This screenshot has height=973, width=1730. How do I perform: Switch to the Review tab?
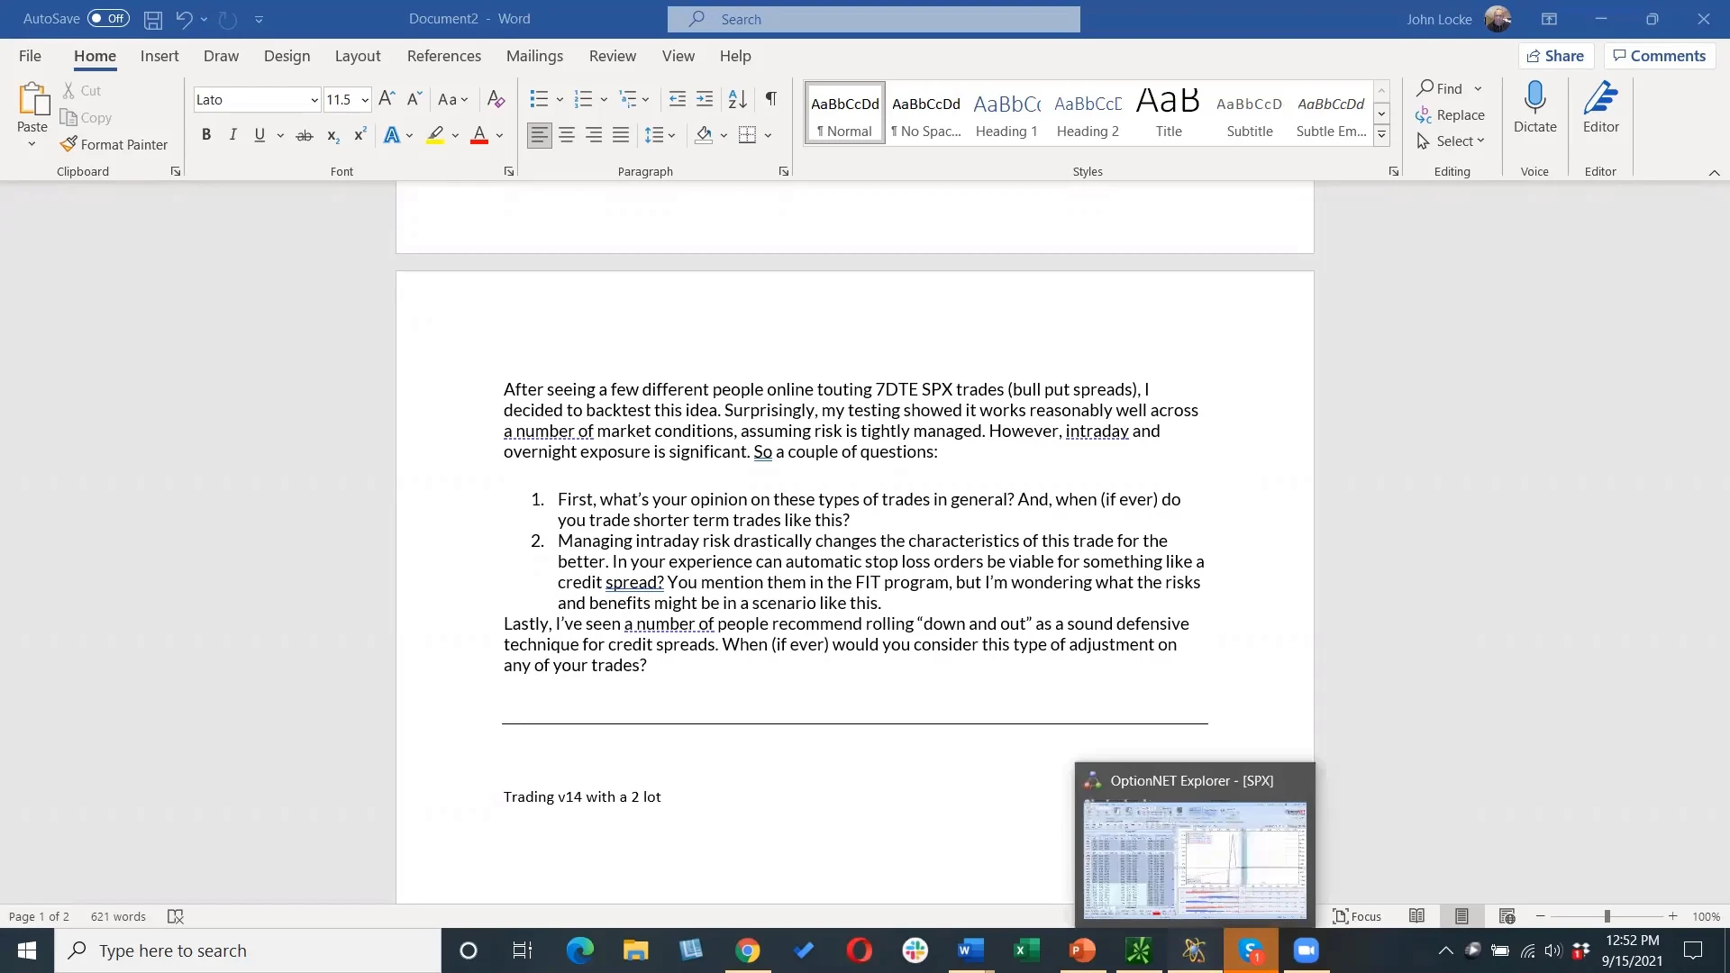pos(613,56)
